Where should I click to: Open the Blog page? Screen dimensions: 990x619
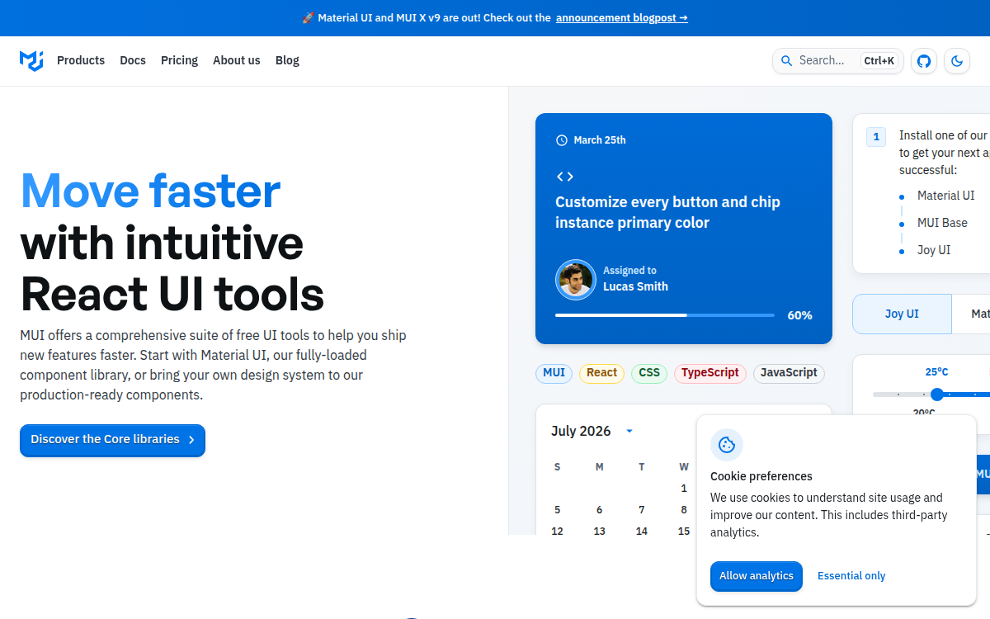tap(287, 60)
